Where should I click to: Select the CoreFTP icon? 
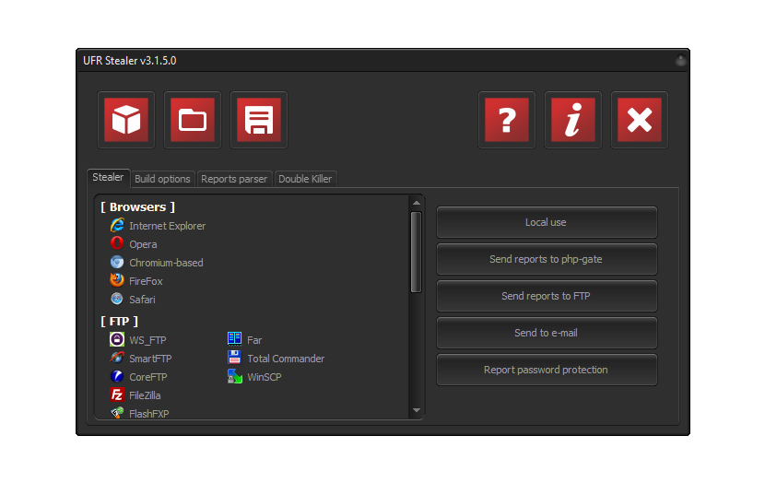pyautogui.click(x=117, y=376)
